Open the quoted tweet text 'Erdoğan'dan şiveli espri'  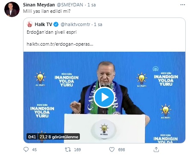pos(52,32)
